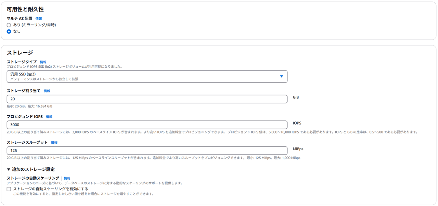Click the io2 availability notice under ストレージタイプ

65,66
